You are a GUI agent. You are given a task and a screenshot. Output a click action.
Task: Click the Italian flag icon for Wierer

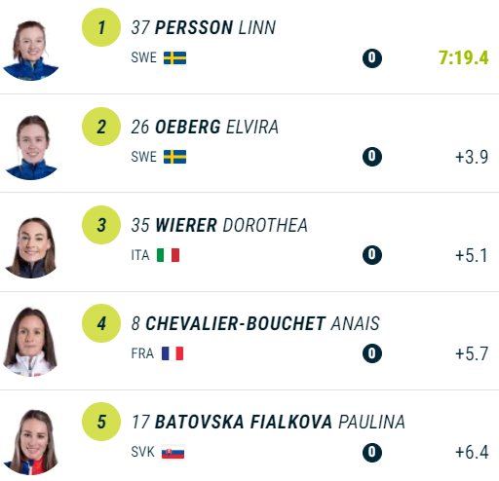click(168, 255)
